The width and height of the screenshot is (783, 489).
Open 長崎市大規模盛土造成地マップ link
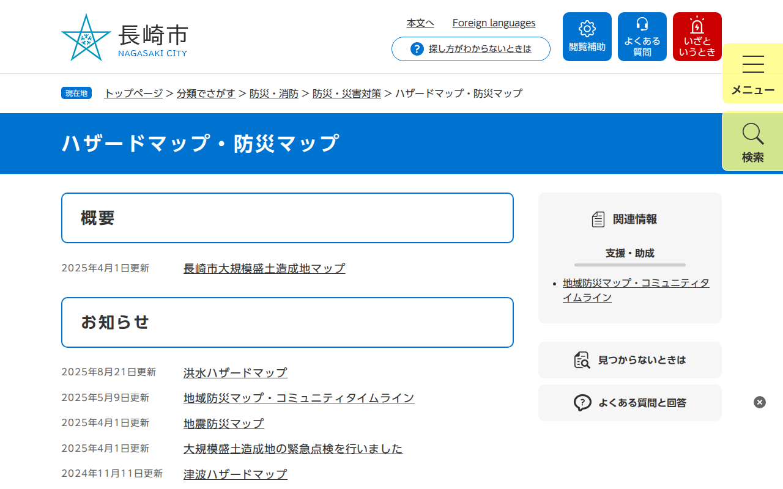click(x=264, y=268)
